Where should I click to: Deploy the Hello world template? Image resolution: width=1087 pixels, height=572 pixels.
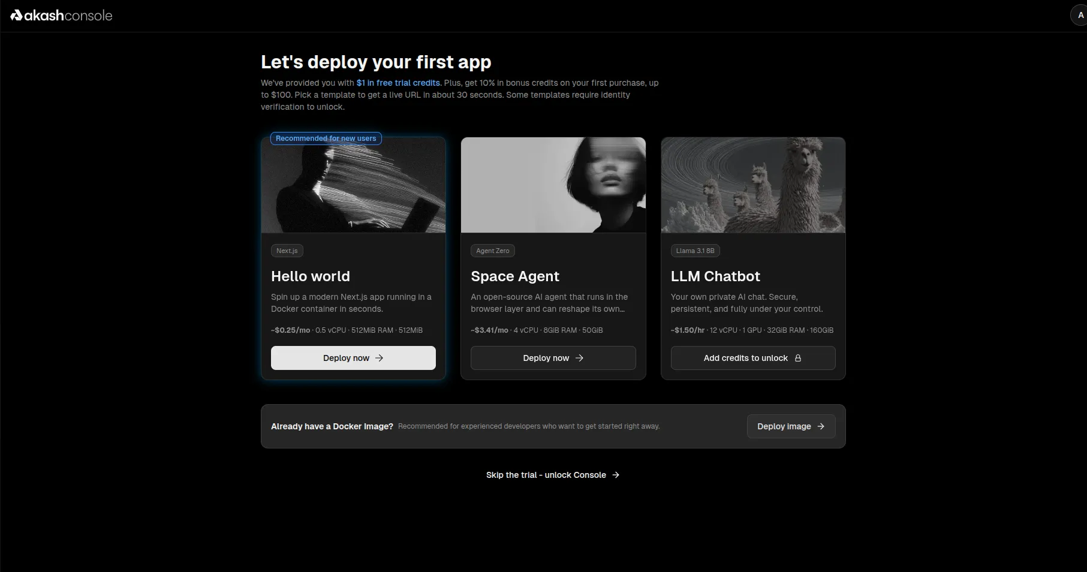click(353, 358)
